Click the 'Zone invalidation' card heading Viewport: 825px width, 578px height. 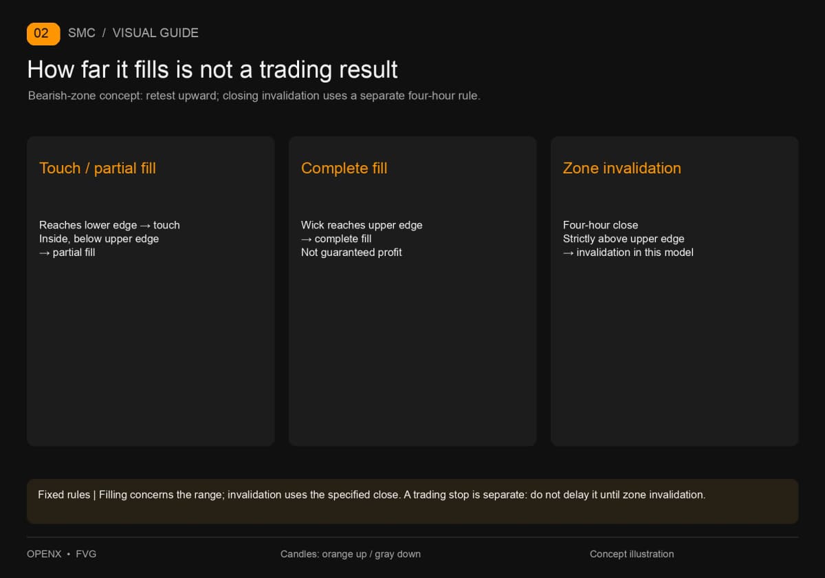(622, 168)
